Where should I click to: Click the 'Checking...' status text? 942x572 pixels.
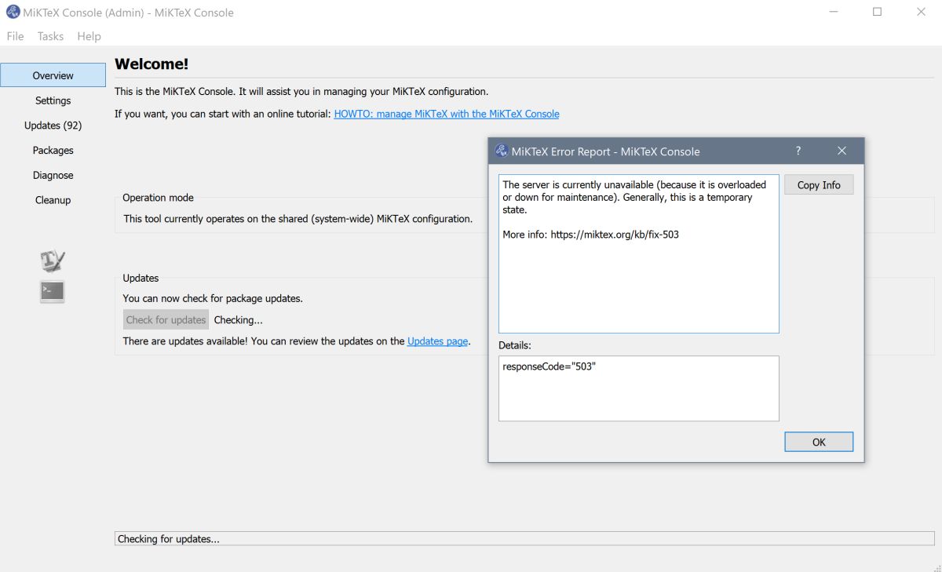tap(238, 320)
